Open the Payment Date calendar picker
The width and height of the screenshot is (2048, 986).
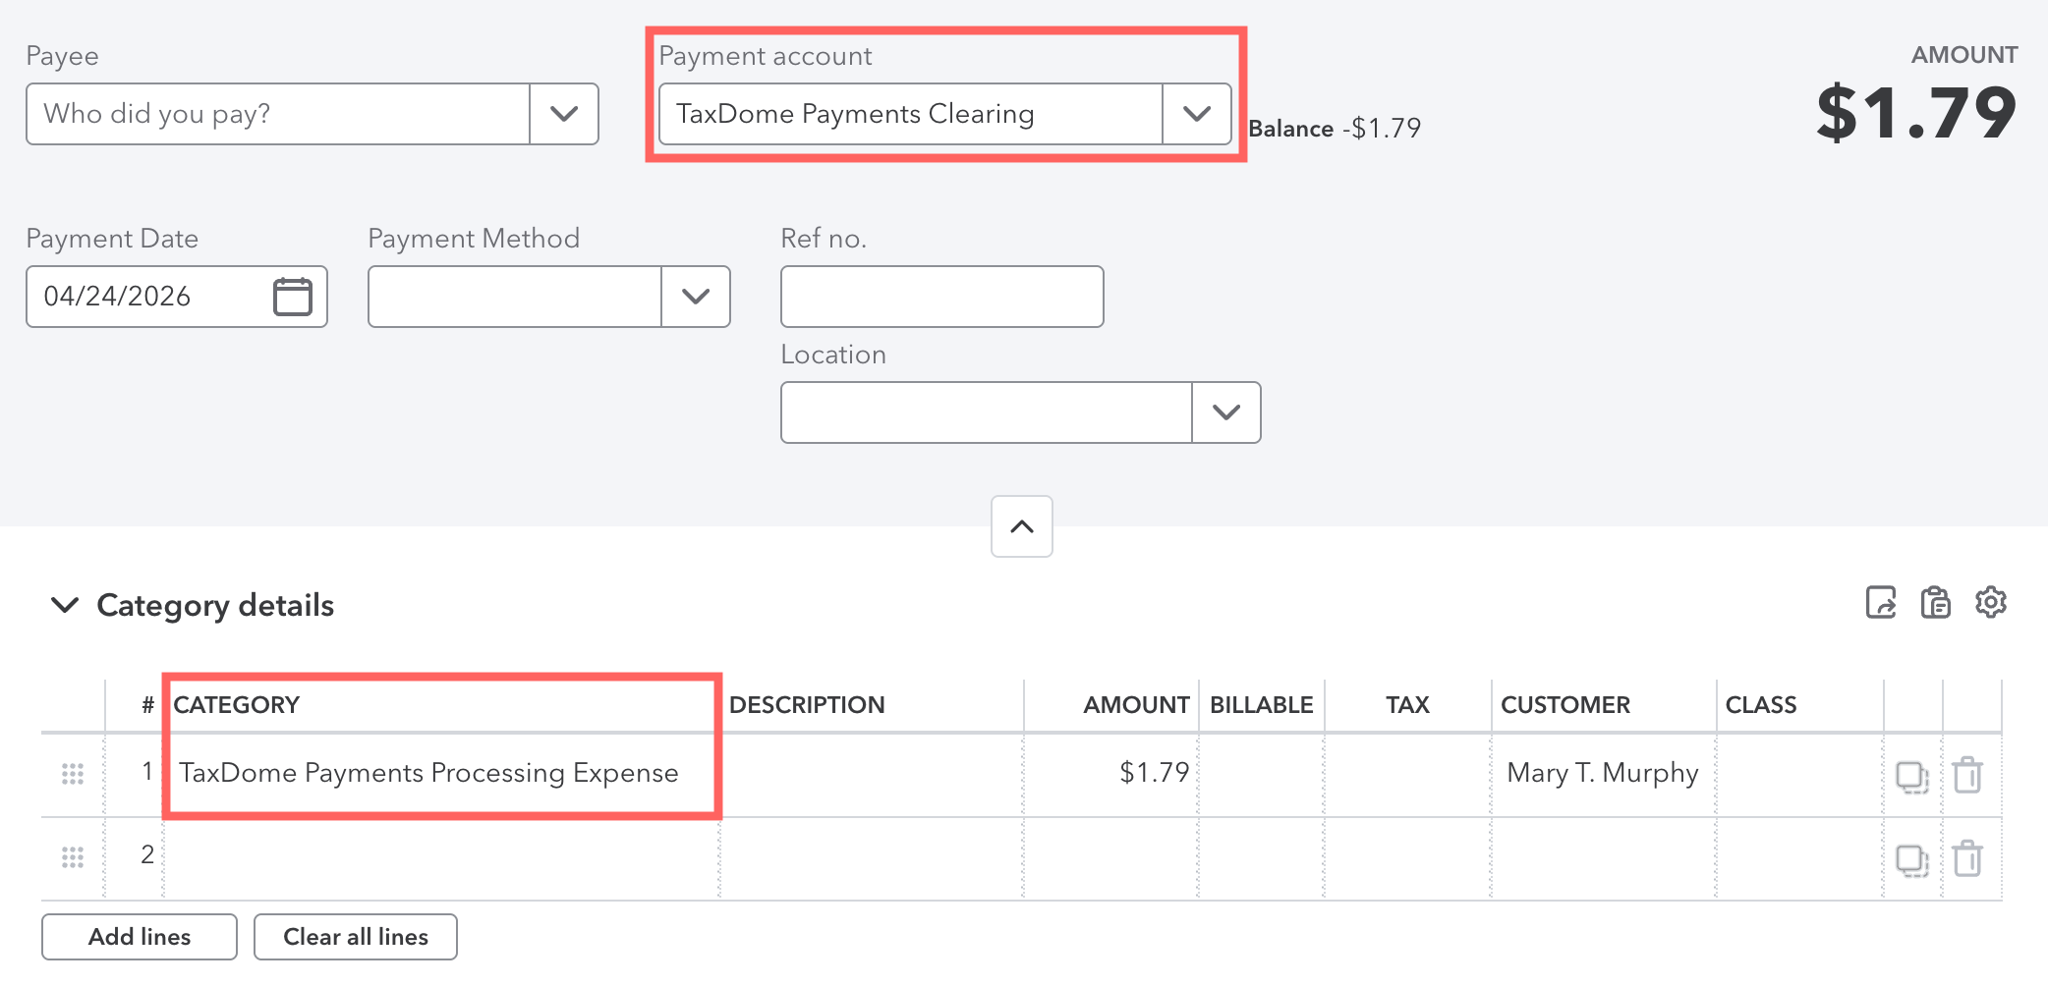click(x=292, y=297)
